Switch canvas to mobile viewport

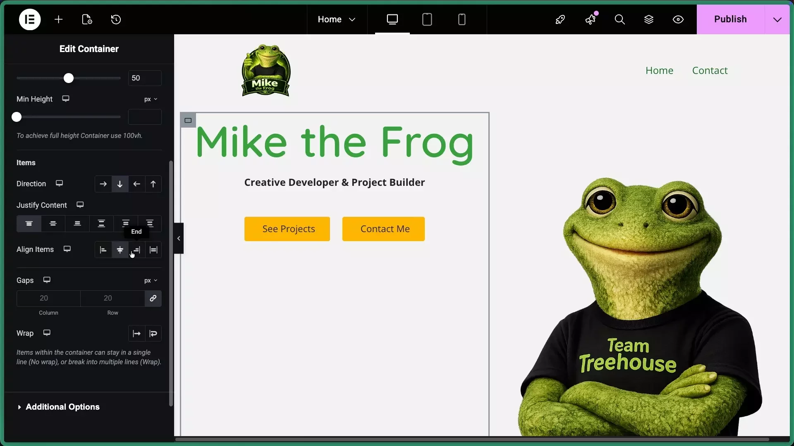click(462, 19)
